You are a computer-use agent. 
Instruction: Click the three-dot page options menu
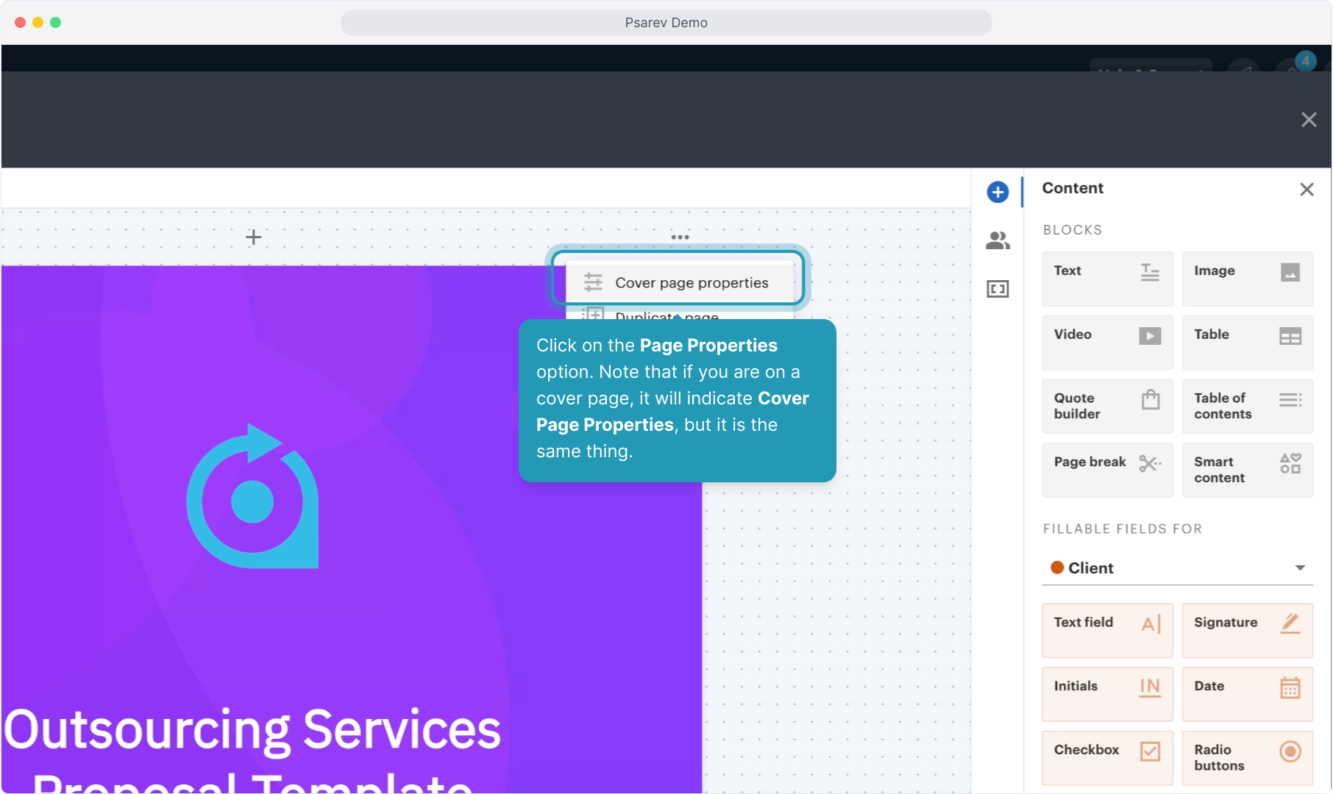pyautogui.click(x=680, y=237)
